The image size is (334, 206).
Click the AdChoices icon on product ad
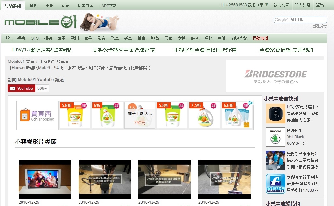pyautogui.click(x=251, y=103)
